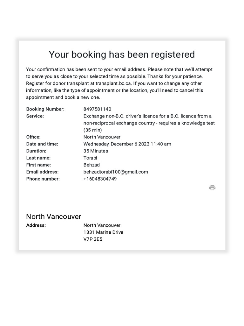Click the first name value Behzad
This screenshot has height=326, width=244.
click(91, 165)
